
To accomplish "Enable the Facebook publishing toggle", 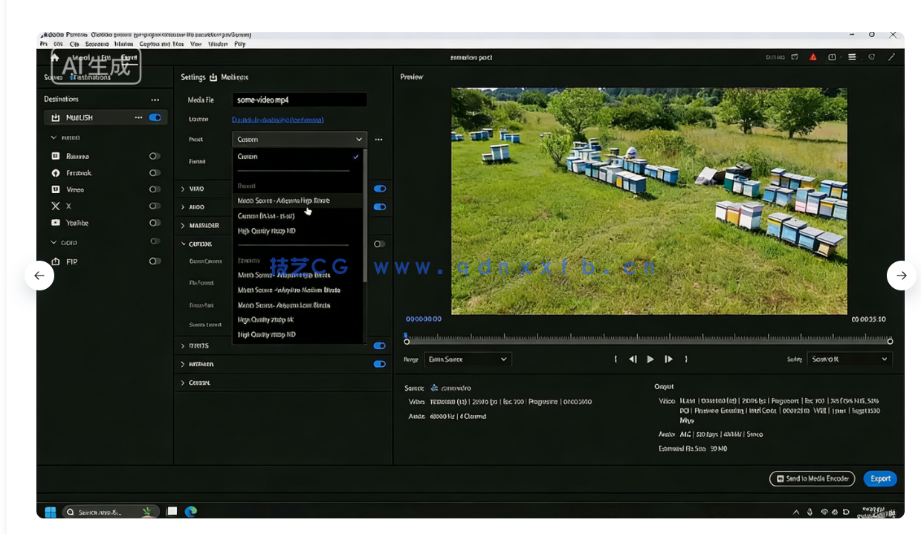I will 155,172.
